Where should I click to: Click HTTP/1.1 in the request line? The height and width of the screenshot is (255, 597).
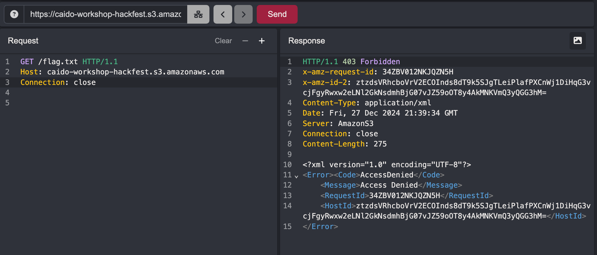pyautogui.click(x=100, y=62)
